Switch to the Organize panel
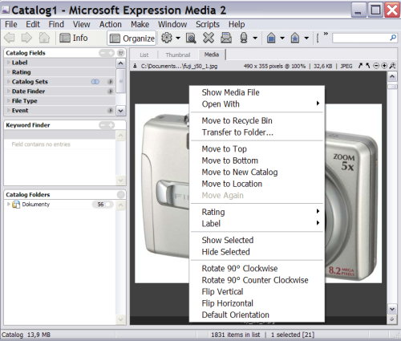Viewport: 401px width, 341px height. (x=132, y=39)
